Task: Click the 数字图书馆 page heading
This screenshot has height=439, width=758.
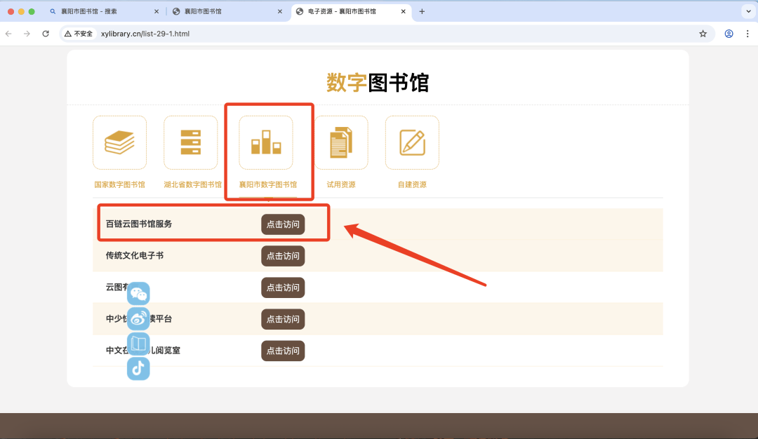Action: [x=378, y=83]
